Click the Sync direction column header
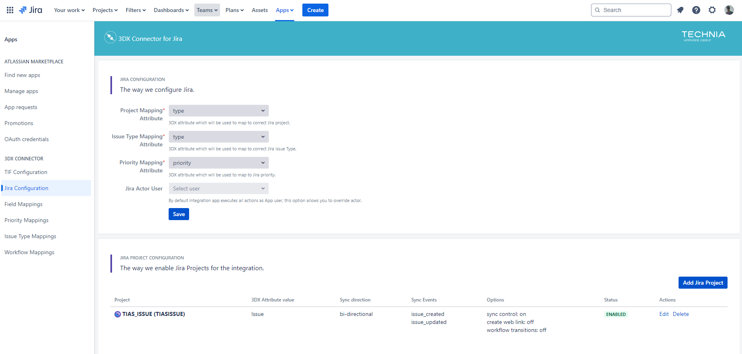Image resolution: width=742 pixels, height=354 pixels. (x=355, y=300)
